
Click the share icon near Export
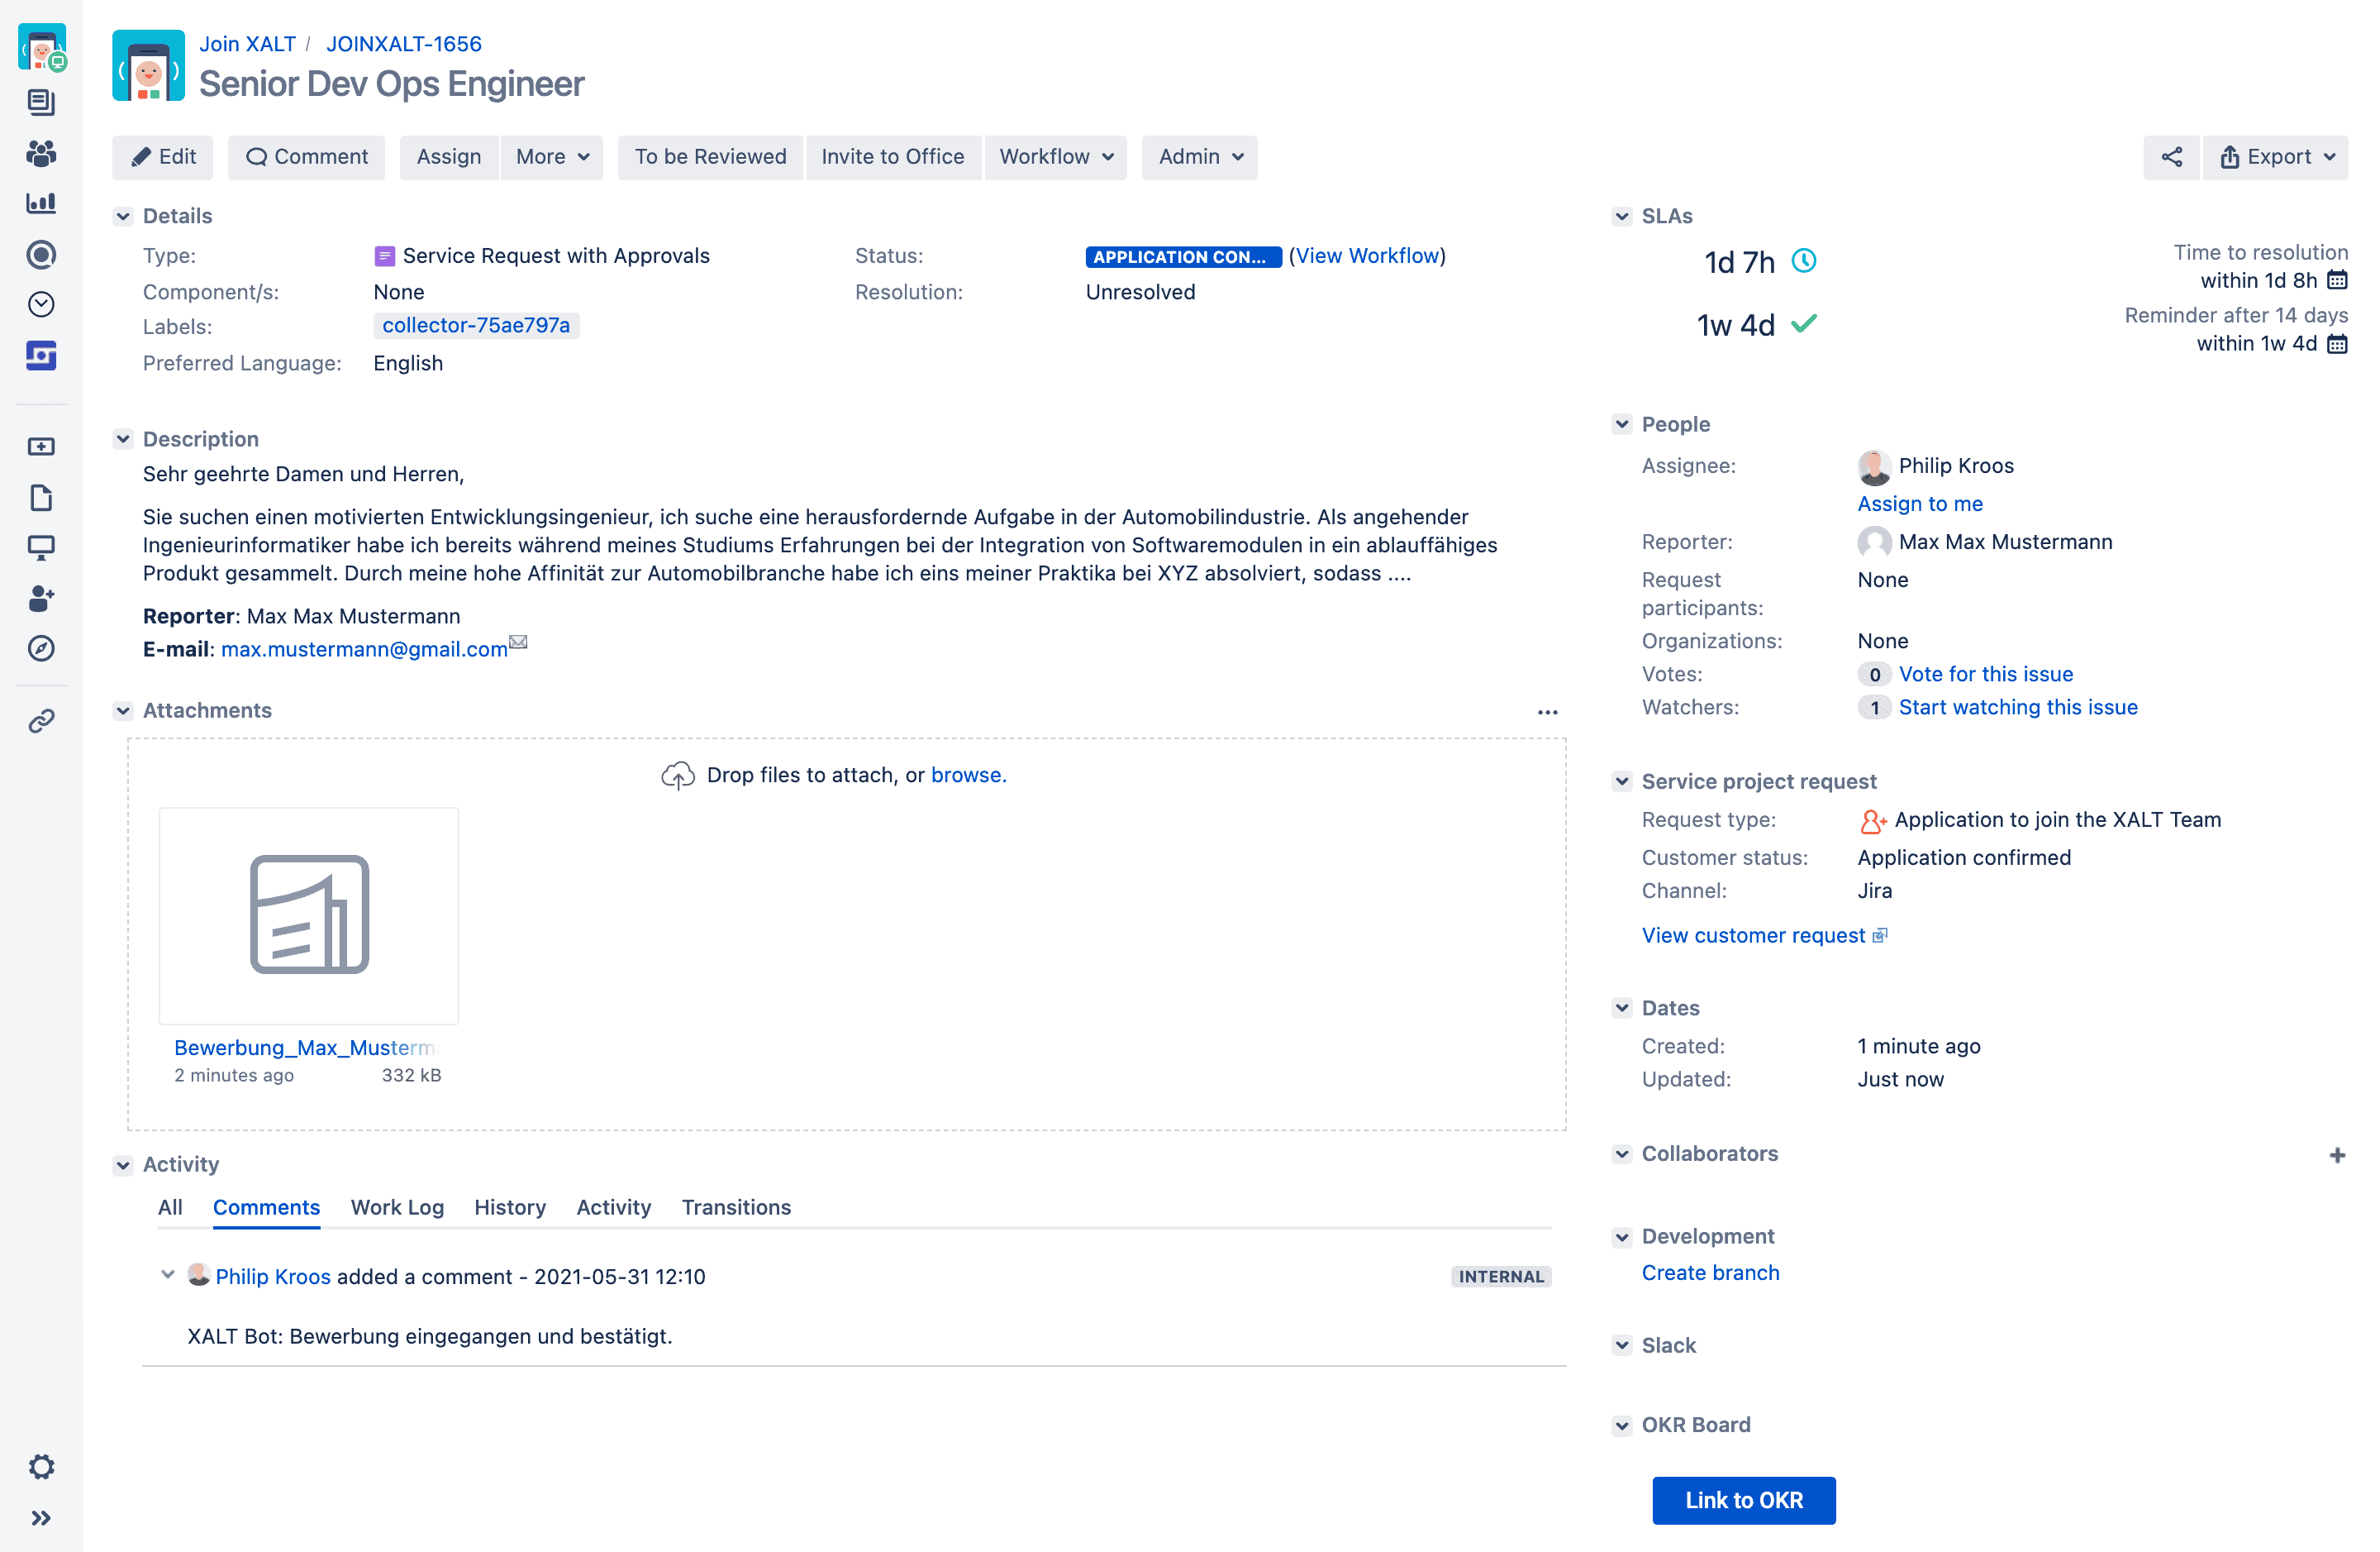click(x=2171, y=157)
